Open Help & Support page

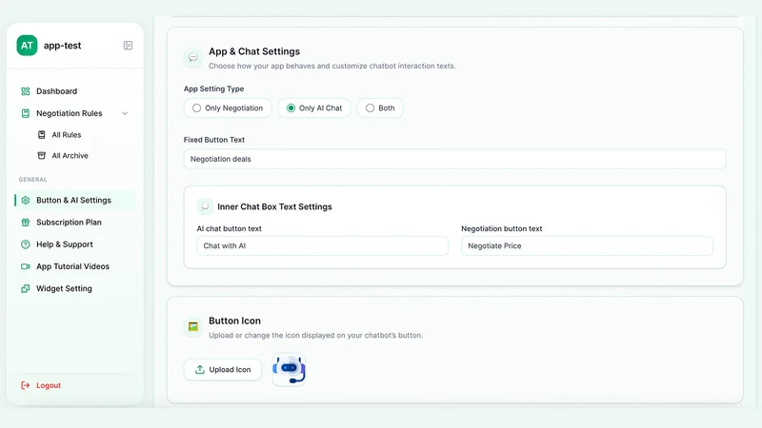[75, 244]
